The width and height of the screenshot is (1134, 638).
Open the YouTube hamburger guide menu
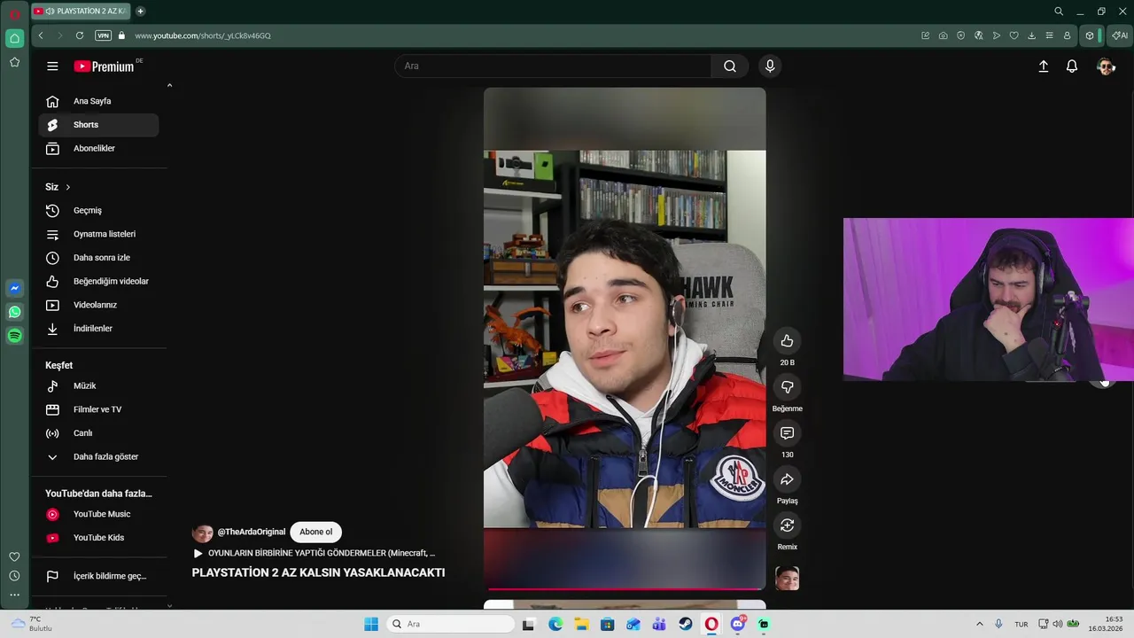[52, 66]
